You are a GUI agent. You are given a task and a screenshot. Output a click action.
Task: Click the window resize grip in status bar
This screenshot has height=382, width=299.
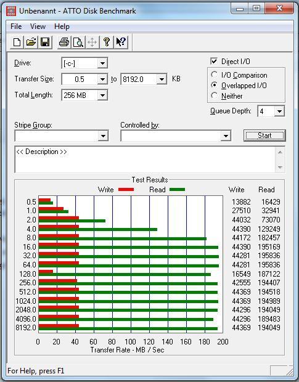[x=290, y=372]
